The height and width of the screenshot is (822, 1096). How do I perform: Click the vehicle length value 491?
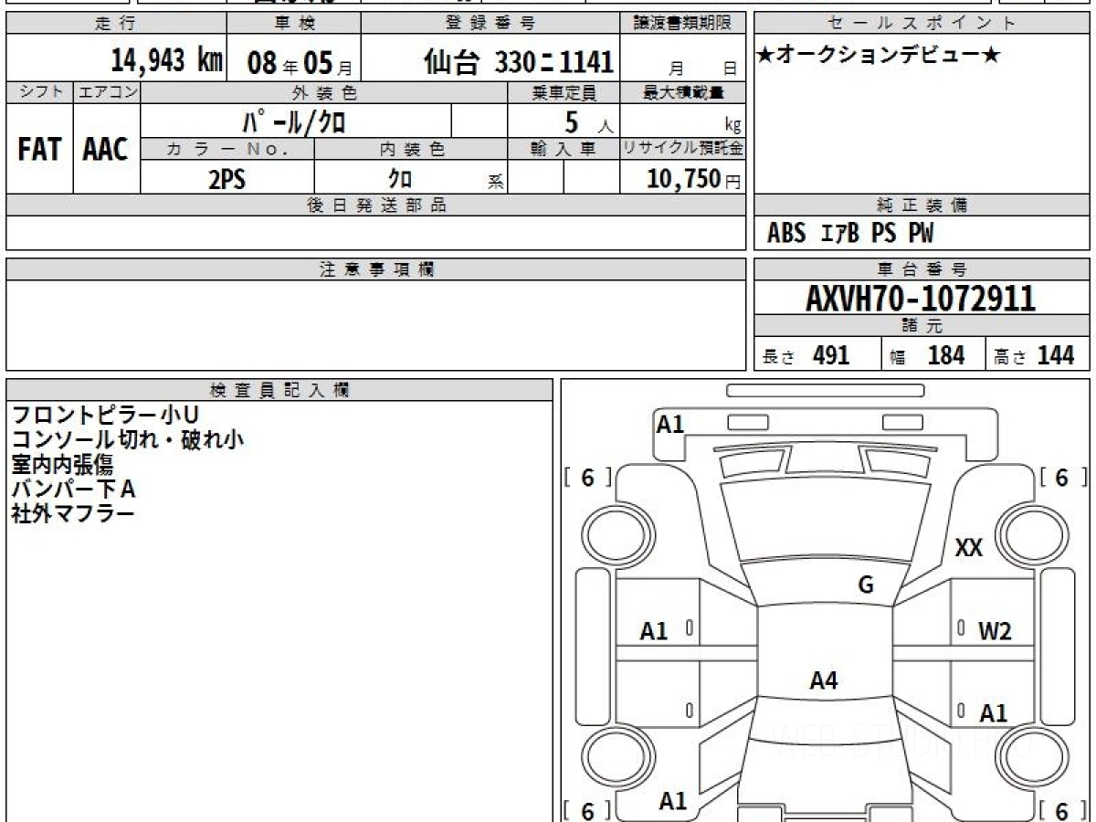(x=831, y=355)
